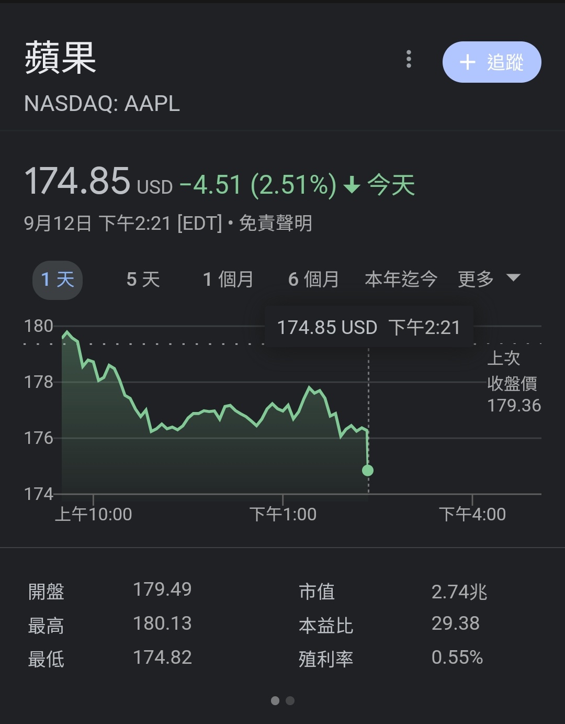Select the 1 個月 chart range

pos(228,280)
